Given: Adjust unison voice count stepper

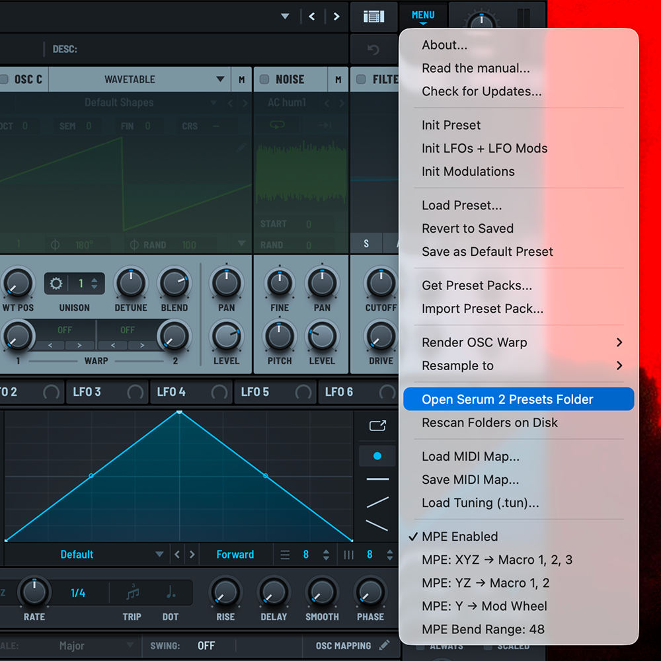Looking at the screenshot, I should (95, 284).
